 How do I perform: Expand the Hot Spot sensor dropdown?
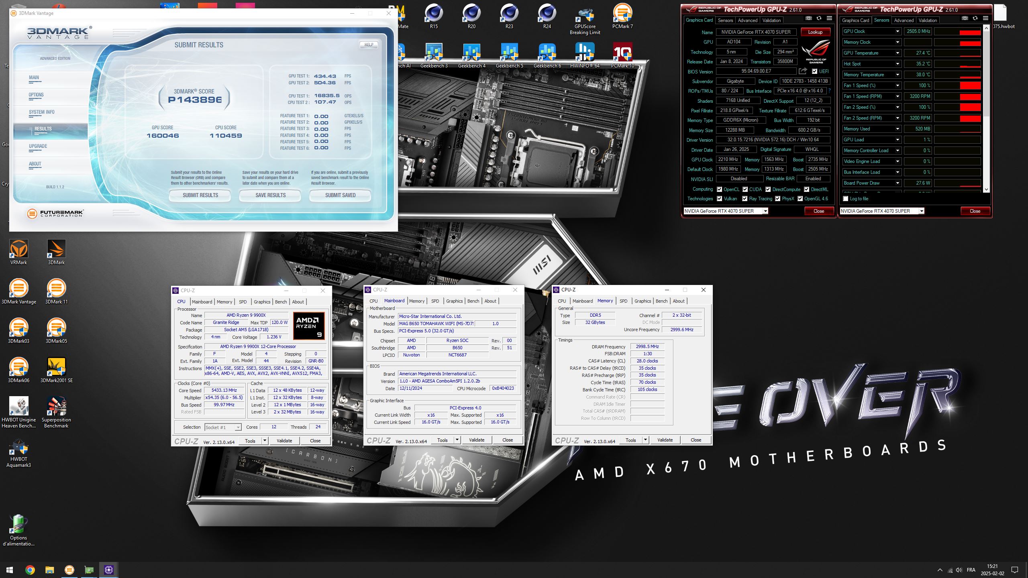click(x=897, y=64)
